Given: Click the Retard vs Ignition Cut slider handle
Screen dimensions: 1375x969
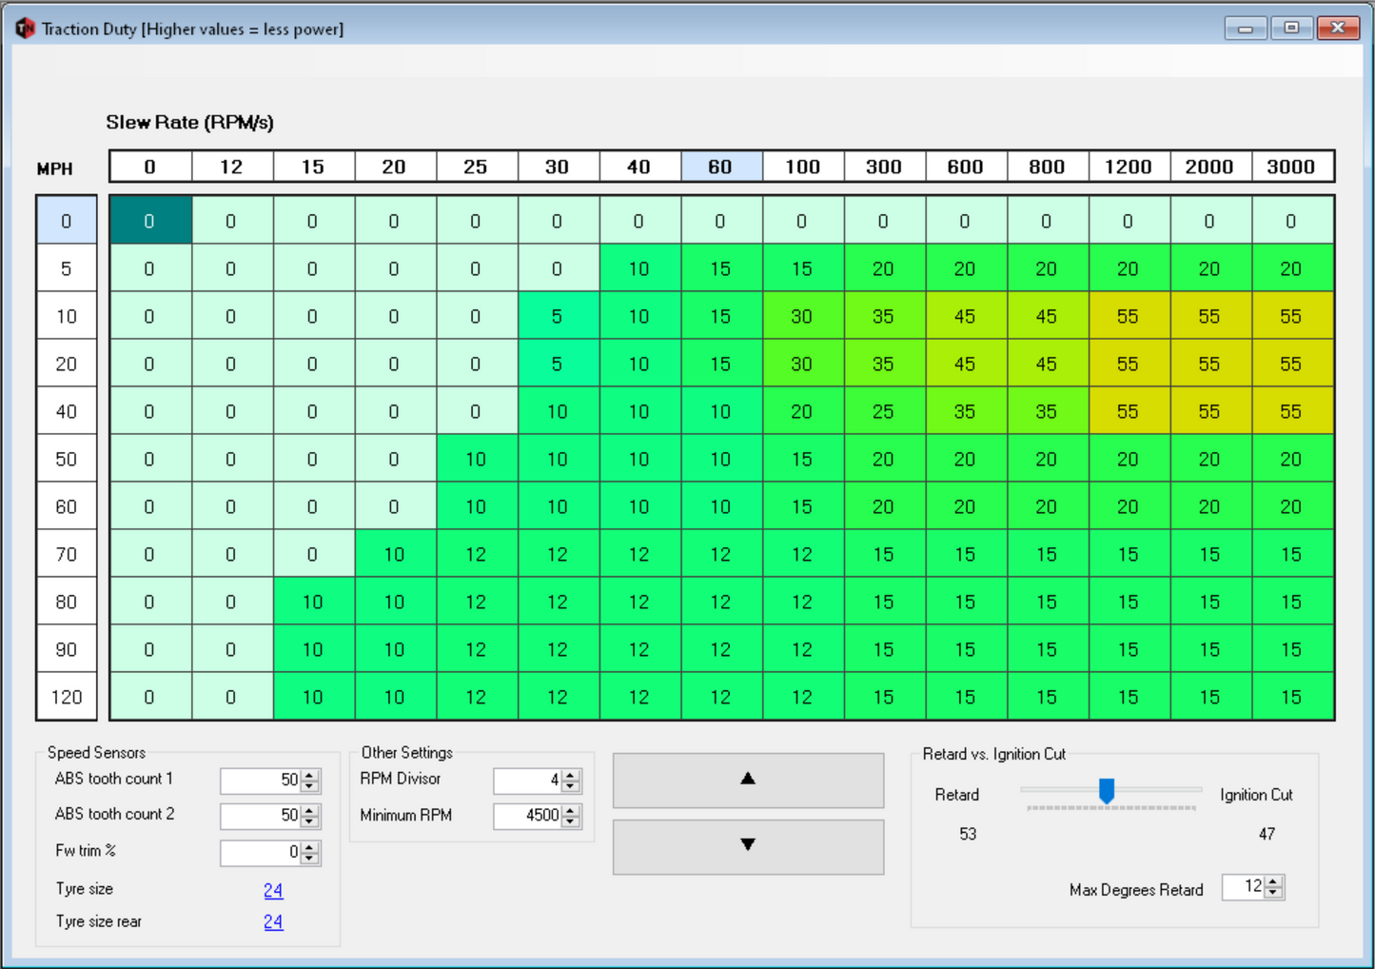Looking at the screenshot, I should coord(1106,790).
